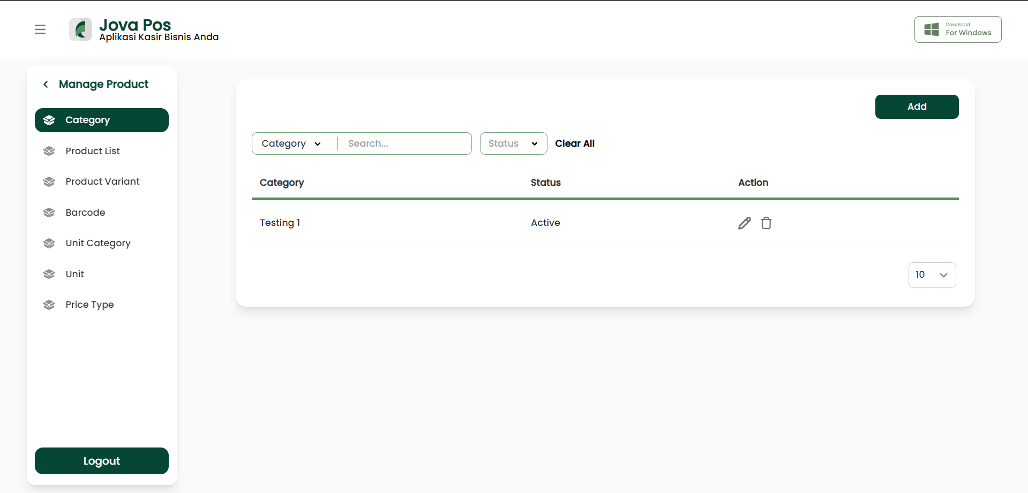Screen dimensions: 1028x493
Task: Click the Barcode sidebar icon
Action: (49, 213)
